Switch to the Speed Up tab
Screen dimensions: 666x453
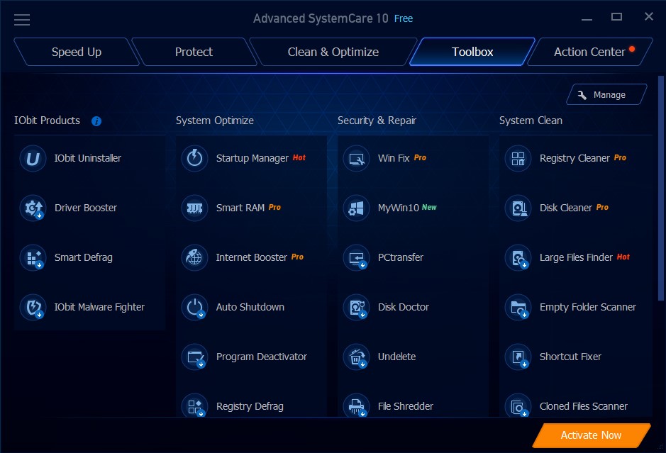point(76,52)
